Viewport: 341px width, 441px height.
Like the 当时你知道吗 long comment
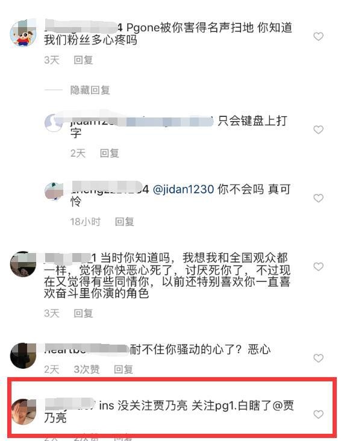click(x=318, y=266)
